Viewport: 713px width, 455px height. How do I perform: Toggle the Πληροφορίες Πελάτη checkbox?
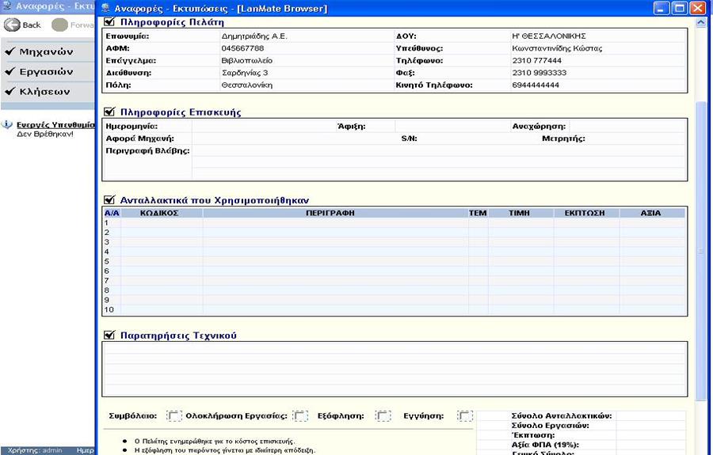pos(109,21)
